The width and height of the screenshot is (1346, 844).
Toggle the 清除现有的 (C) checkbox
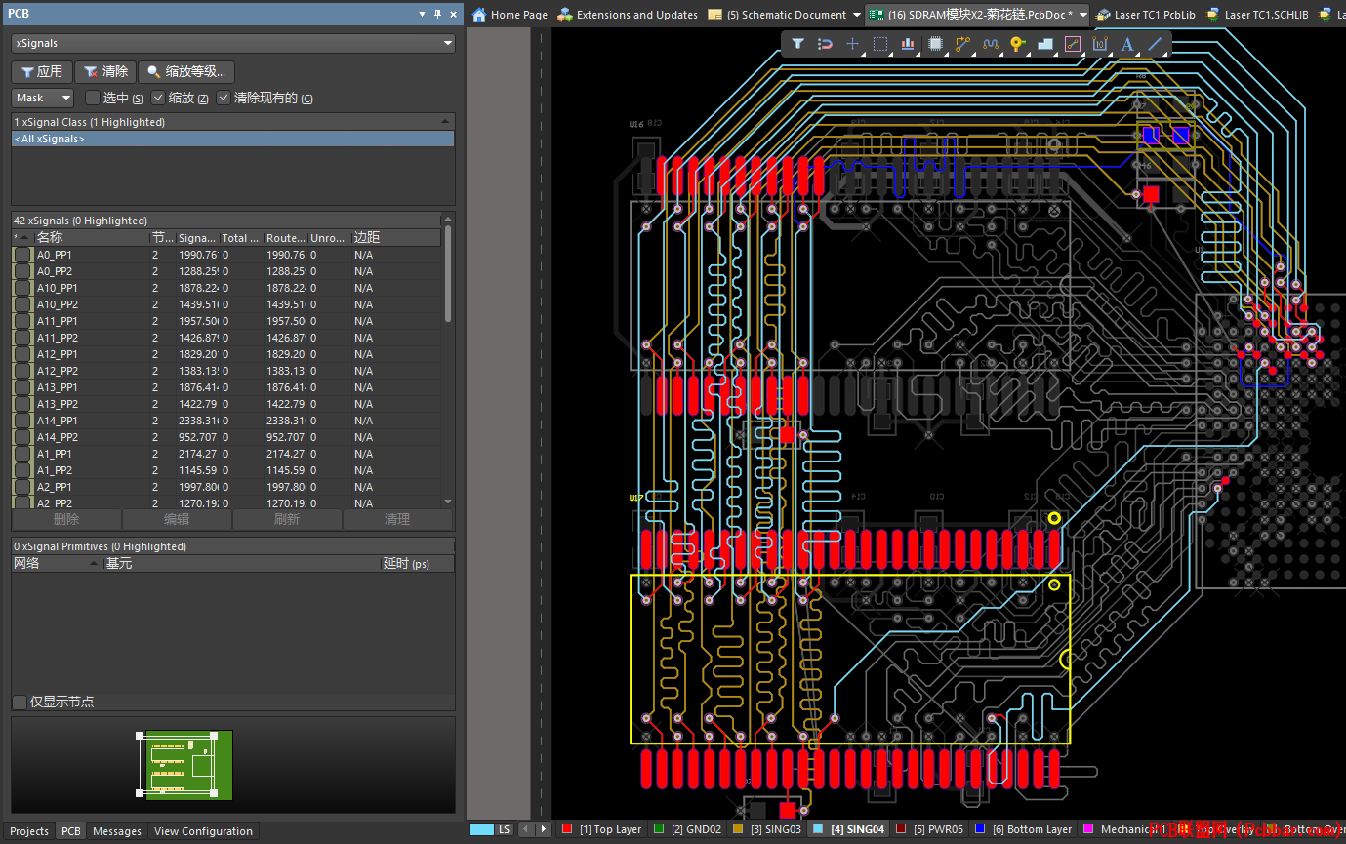224,98
